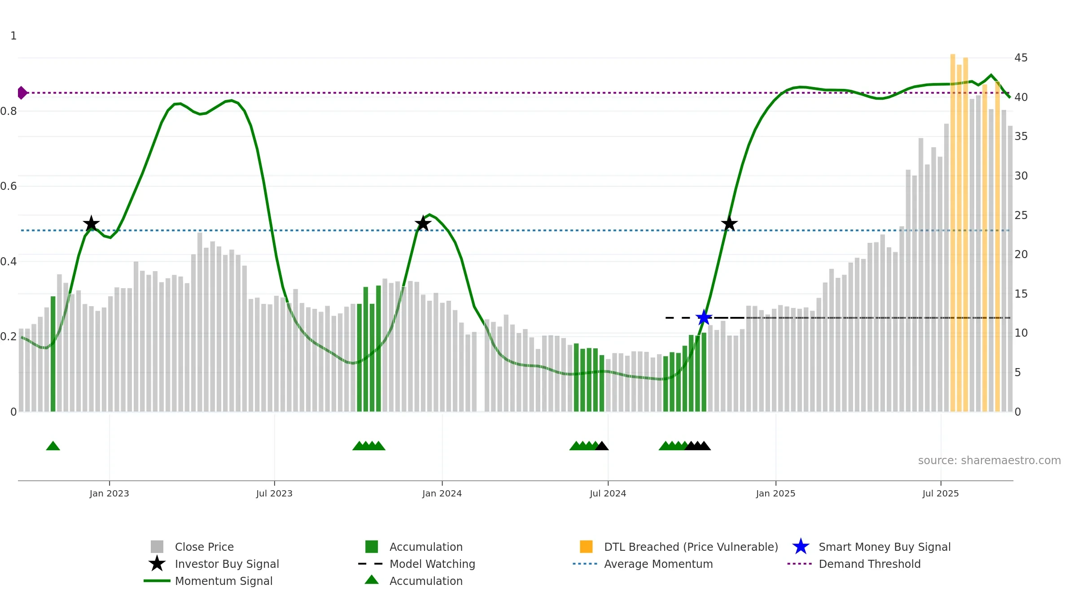Click the Investor Buy Signal star near Nov 2024
The width and height of the screenshot is (1077, 606).
(x=729, y=223)
